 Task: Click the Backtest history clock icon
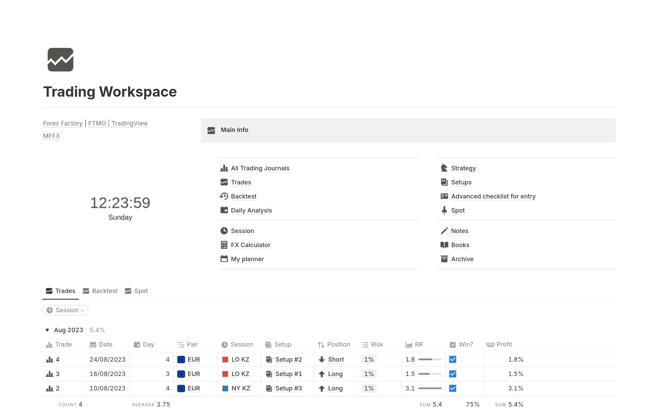point(224,196)
